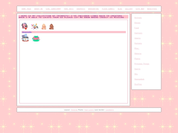Viewport: 178px width, 133px height.
Task: Open the GRAPHICS nav link
Action: [81, 9]
